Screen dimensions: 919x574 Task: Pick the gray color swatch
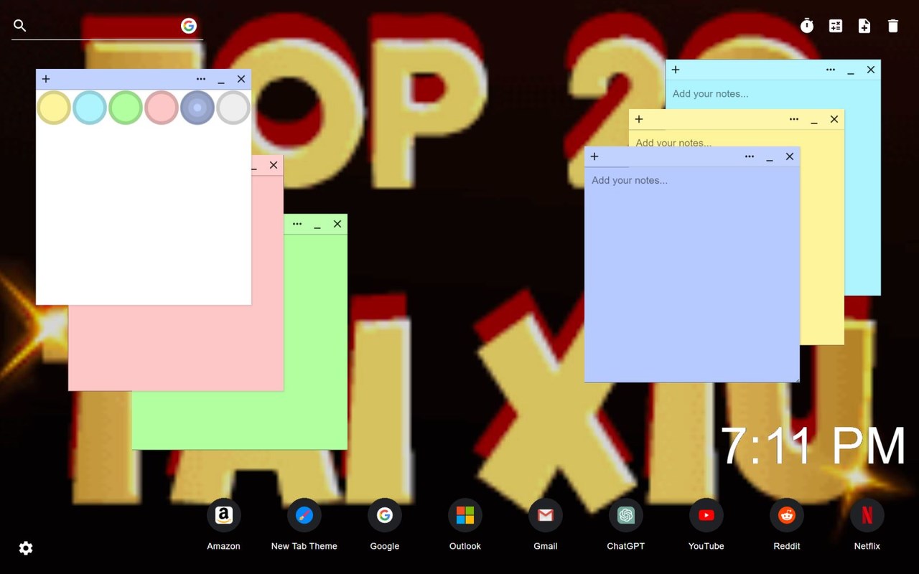point(233,108)
